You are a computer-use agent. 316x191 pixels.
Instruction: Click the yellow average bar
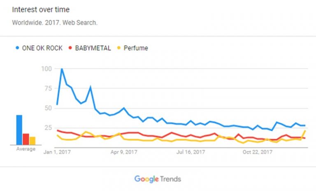tap(32, 141)
